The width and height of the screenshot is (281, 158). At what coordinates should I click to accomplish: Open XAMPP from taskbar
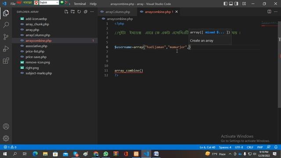coord(136,154)
